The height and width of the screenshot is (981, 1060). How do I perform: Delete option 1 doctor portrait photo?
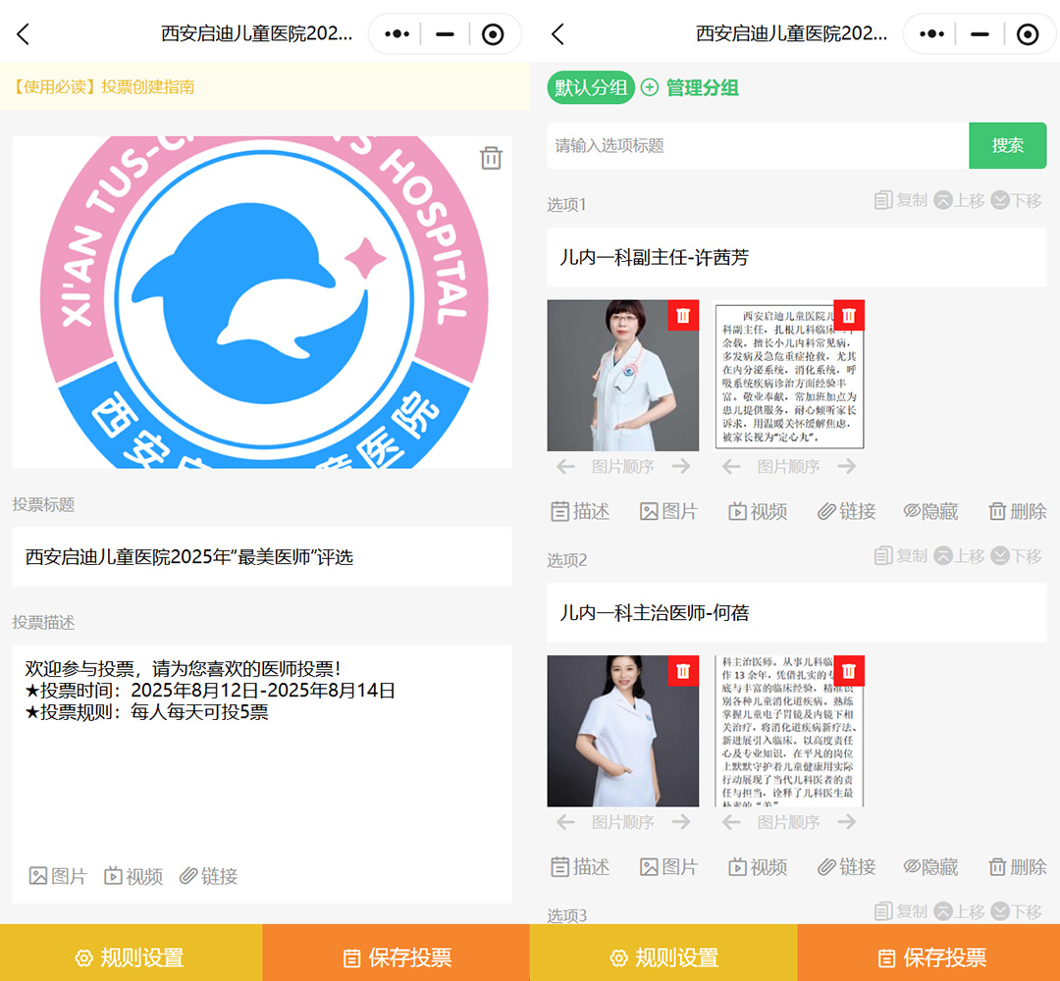[683, 316]
